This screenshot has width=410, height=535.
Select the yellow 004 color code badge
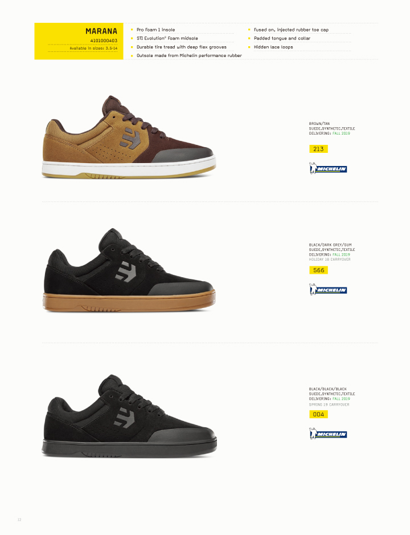coord(318,414)
